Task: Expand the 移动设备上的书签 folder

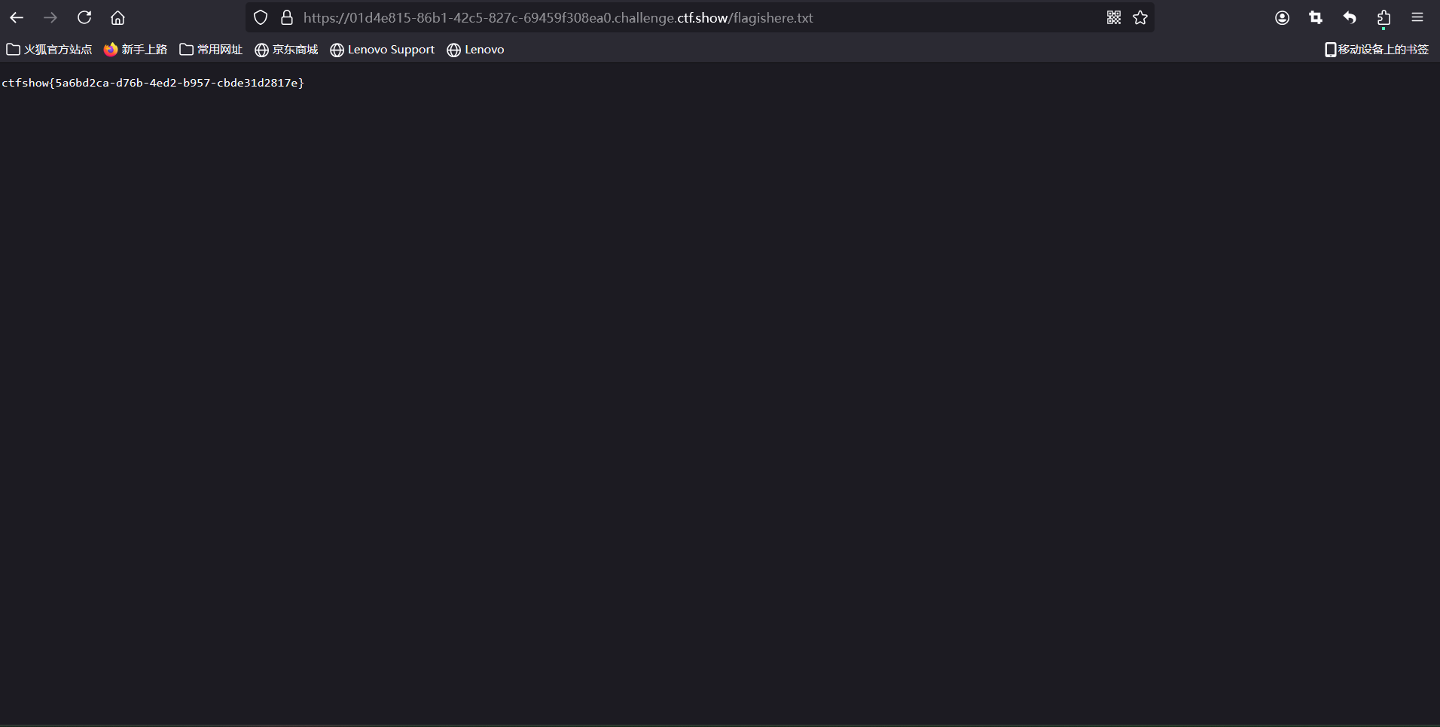Action: tap(1376, 50)
